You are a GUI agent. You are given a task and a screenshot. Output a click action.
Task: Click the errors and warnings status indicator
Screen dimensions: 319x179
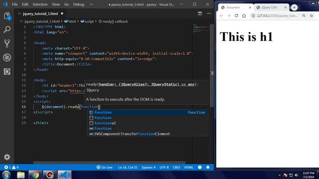pyautogui.click(x=11, y=167)
